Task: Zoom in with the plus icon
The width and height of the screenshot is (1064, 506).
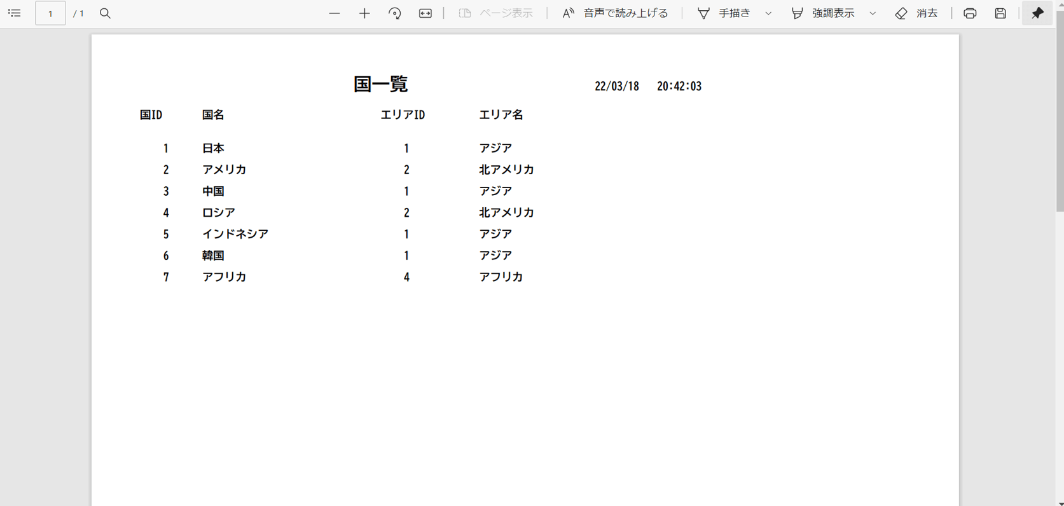Action: click(364, 13)
